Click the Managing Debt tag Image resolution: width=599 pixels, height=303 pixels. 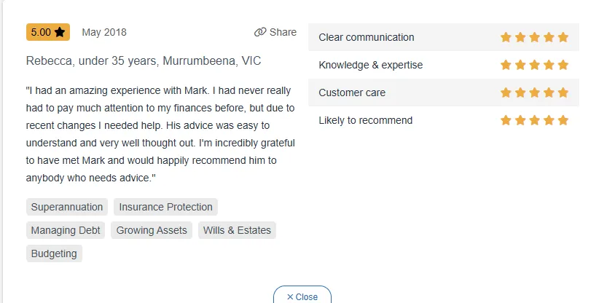[x=66, y=230]
